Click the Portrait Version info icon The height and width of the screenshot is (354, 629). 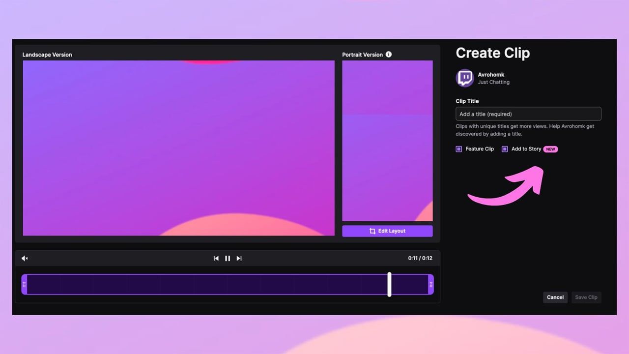(x=389, y=55)
